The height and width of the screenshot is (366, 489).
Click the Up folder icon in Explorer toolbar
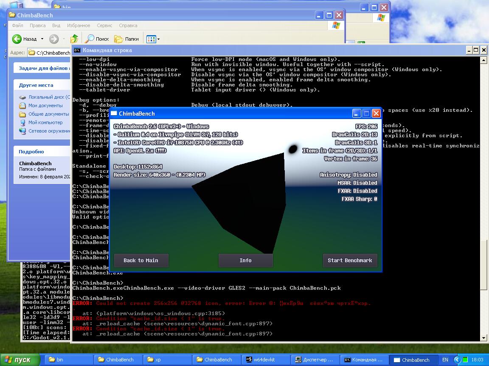pyautogui.click(x=74, y=39)
